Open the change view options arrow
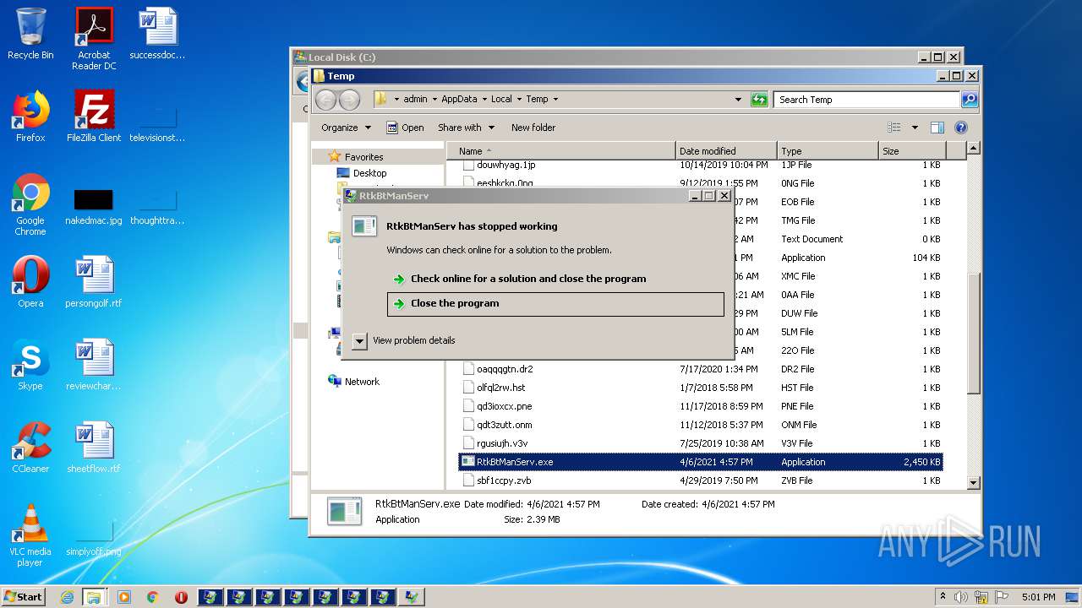The width and height of the screenshot is (1082, 608). pyautogui.click(x=915, y=128)
